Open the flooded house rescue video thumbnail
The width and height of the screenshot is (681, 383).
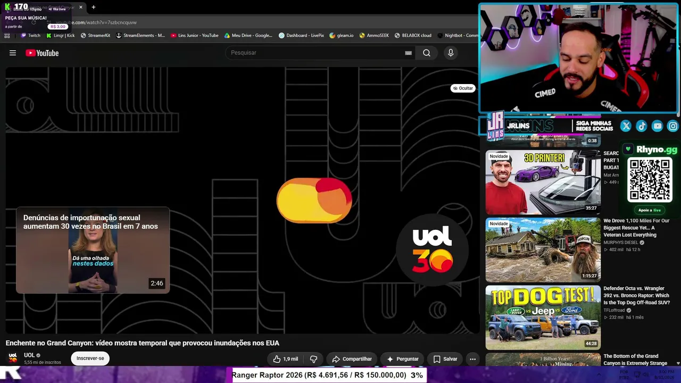[x=543, y=250]
